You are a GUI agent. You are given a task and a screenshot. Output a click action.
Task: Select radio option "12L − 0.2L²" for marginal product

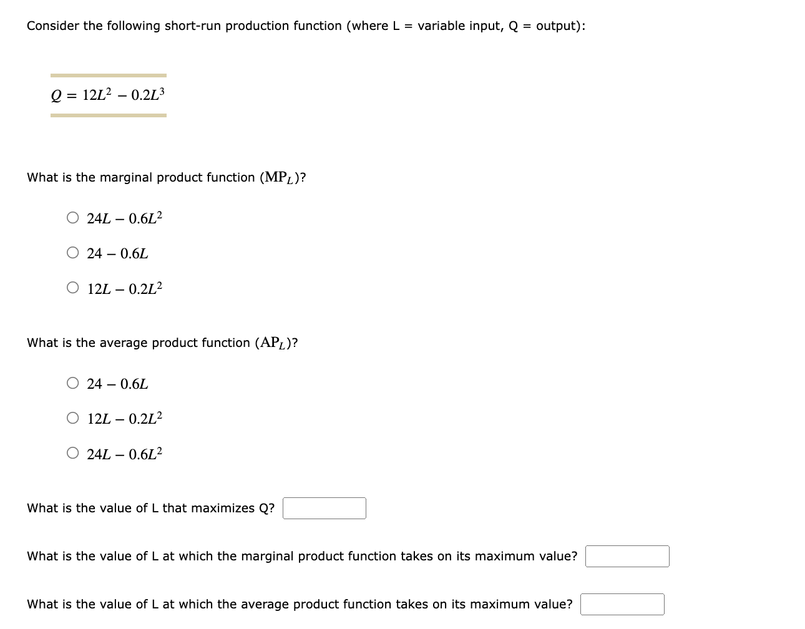[72, 287]
